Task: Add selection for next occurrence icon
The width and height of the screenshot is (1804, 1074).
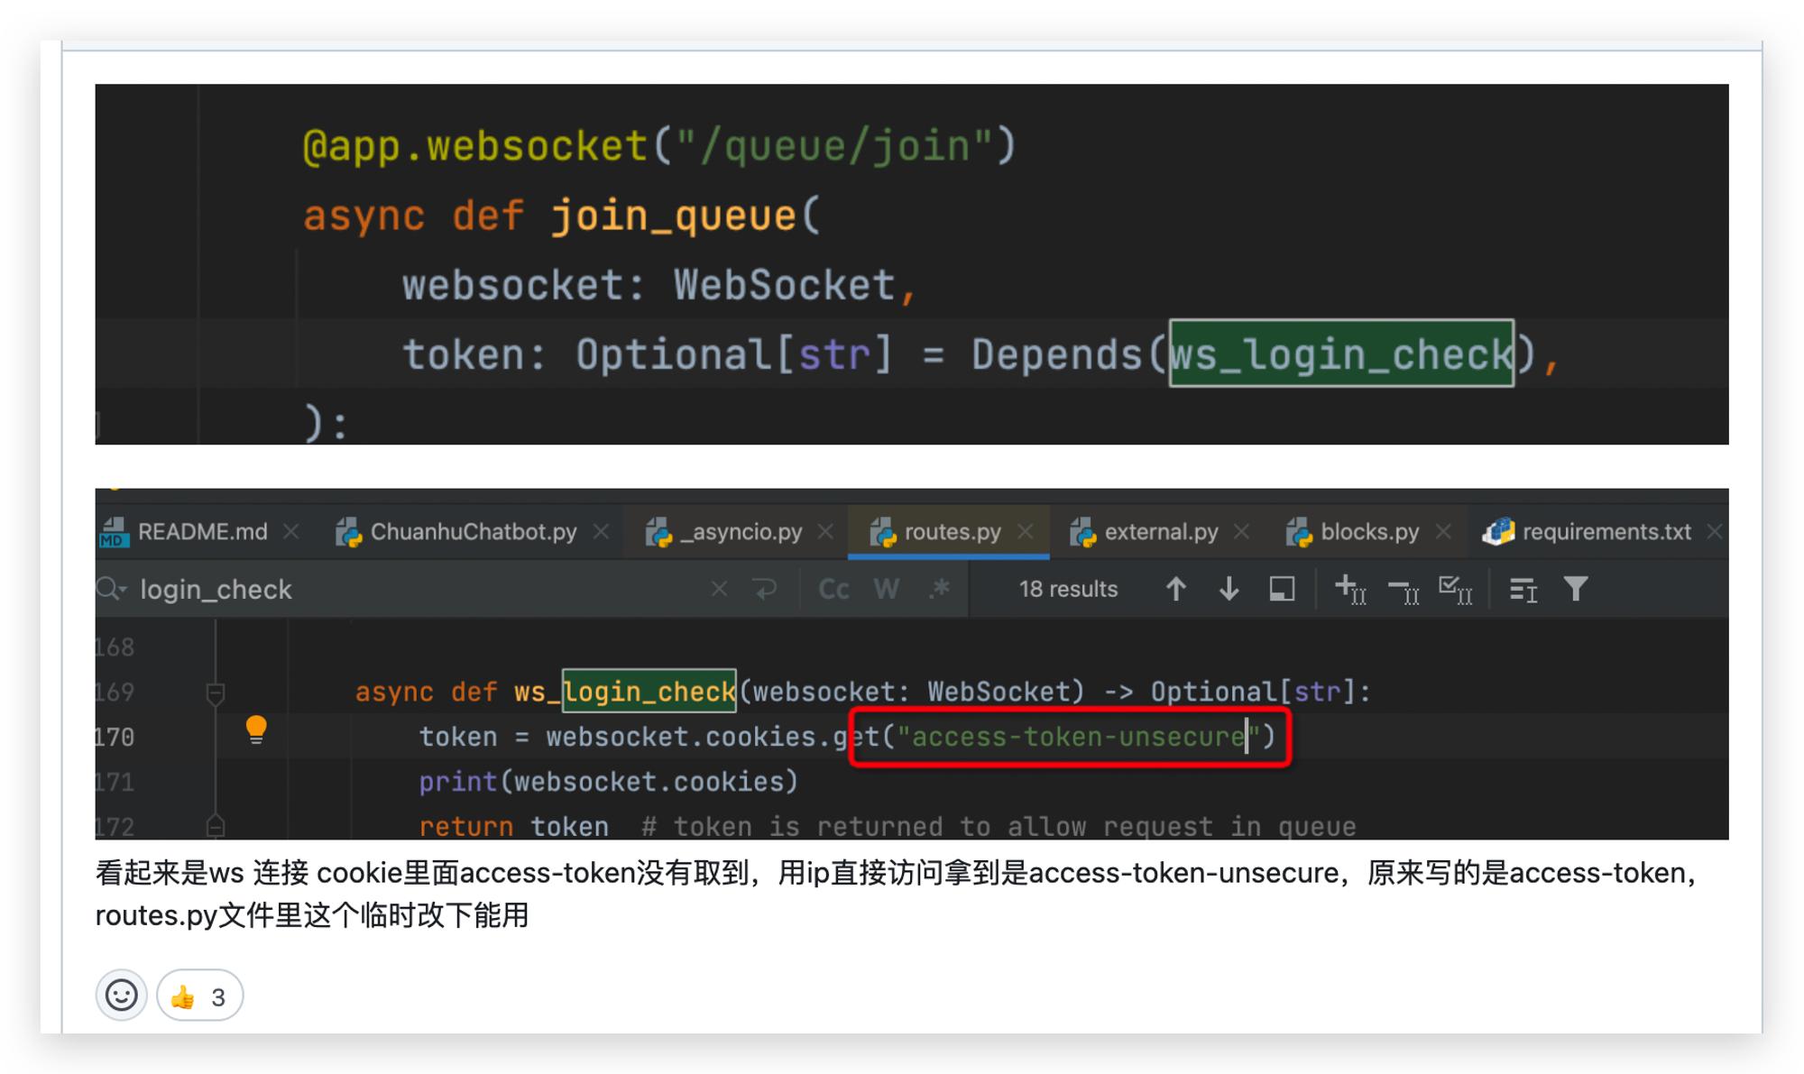Action: click(x=1350, y=590)
